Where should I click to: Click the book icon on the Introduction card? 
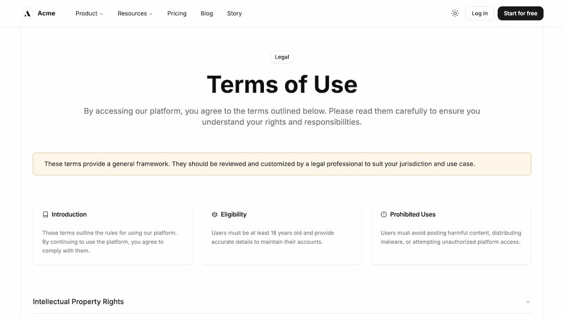click(45, 214)
